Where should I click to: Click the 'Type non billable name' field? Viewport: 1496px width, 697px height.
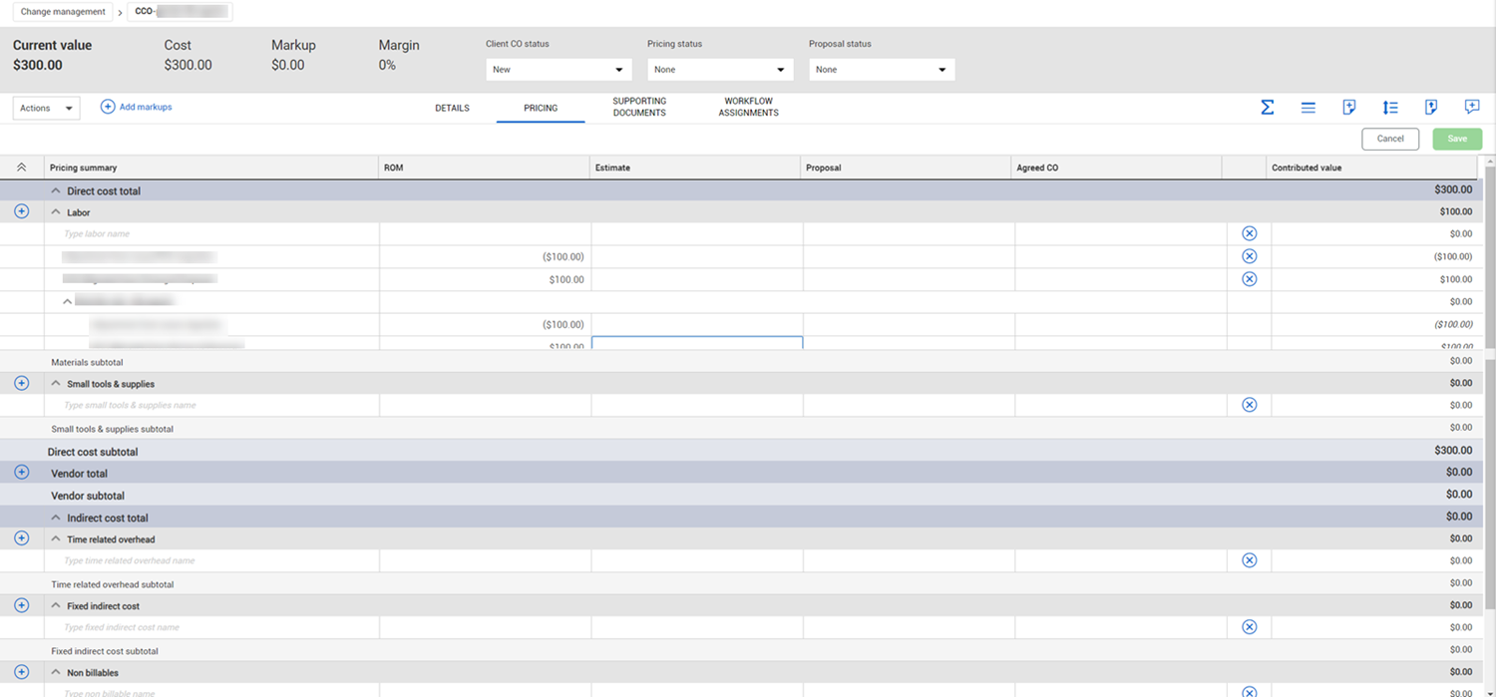pyautogui.click(x=211, y=691)
